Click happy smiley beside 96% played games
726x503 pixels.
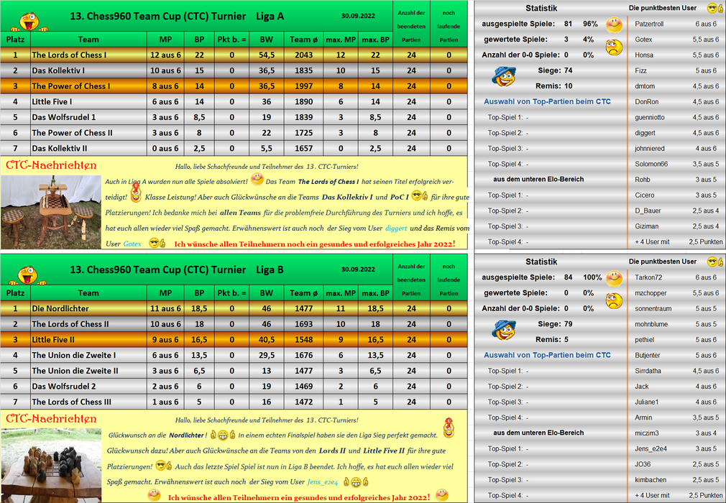pyautogui.click(x=614, y=24)
